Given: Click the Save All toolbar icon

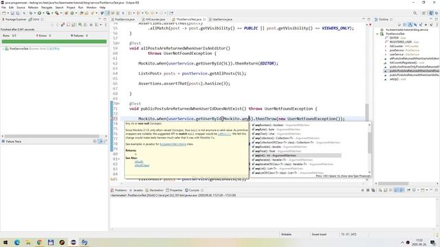Looking at the screenshot, I should click(x=17, y=13).
